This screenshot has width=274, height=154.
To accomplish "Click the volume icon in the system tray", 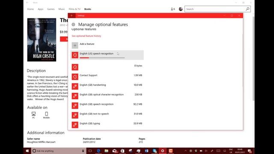I will pos(206,151).
